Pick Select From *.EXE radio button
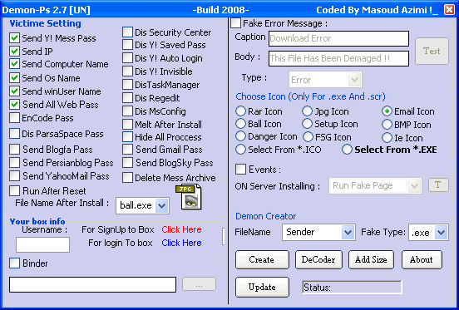Image resolution: width=459 pixels, height=310 pixels. (347, 150)
